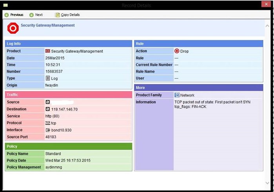Image resolution: width=274 pixels, height=192 pixels.
Task: Select the policy date Wed Mar 25 16:17:53 2015
Action: tap(68, 160)
